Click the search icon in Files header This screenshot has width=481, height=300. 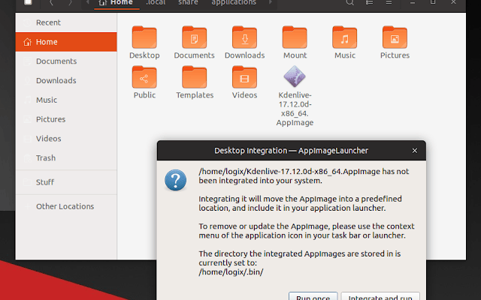click(349, 2)
